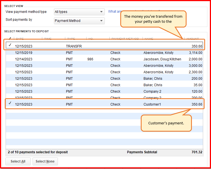Sort by the Name column header
The image size is (211, 169).
(149, 39)
